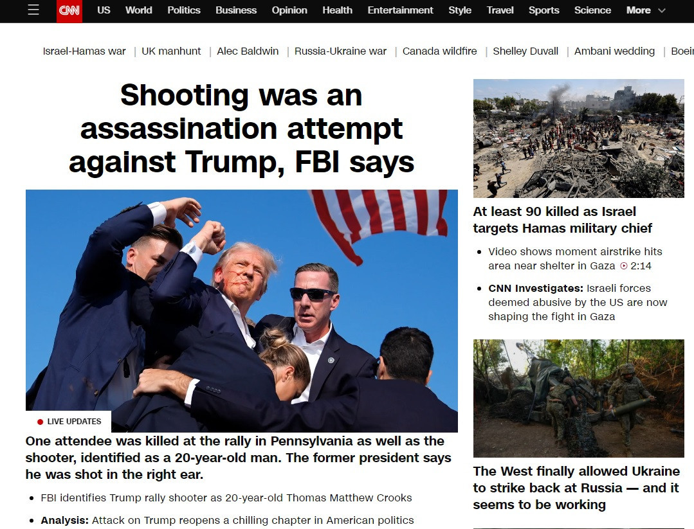
Task: Click the CNN logo
Action: tap(69, 11)
